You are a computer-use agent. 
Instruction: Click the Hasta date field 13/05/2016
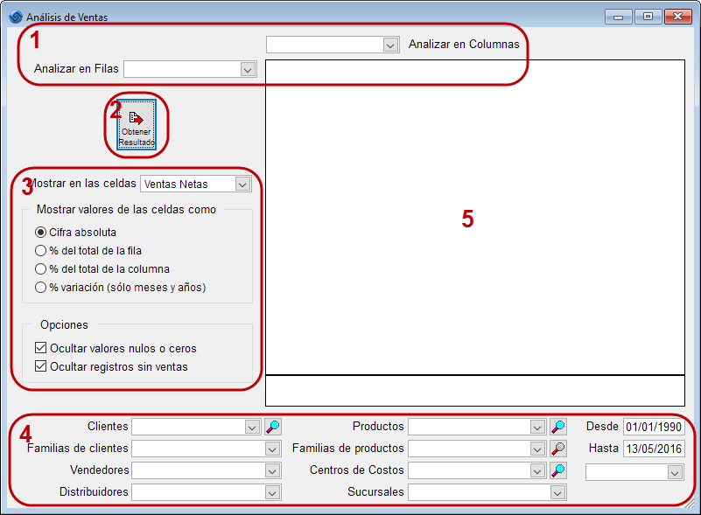pos(654,449)
